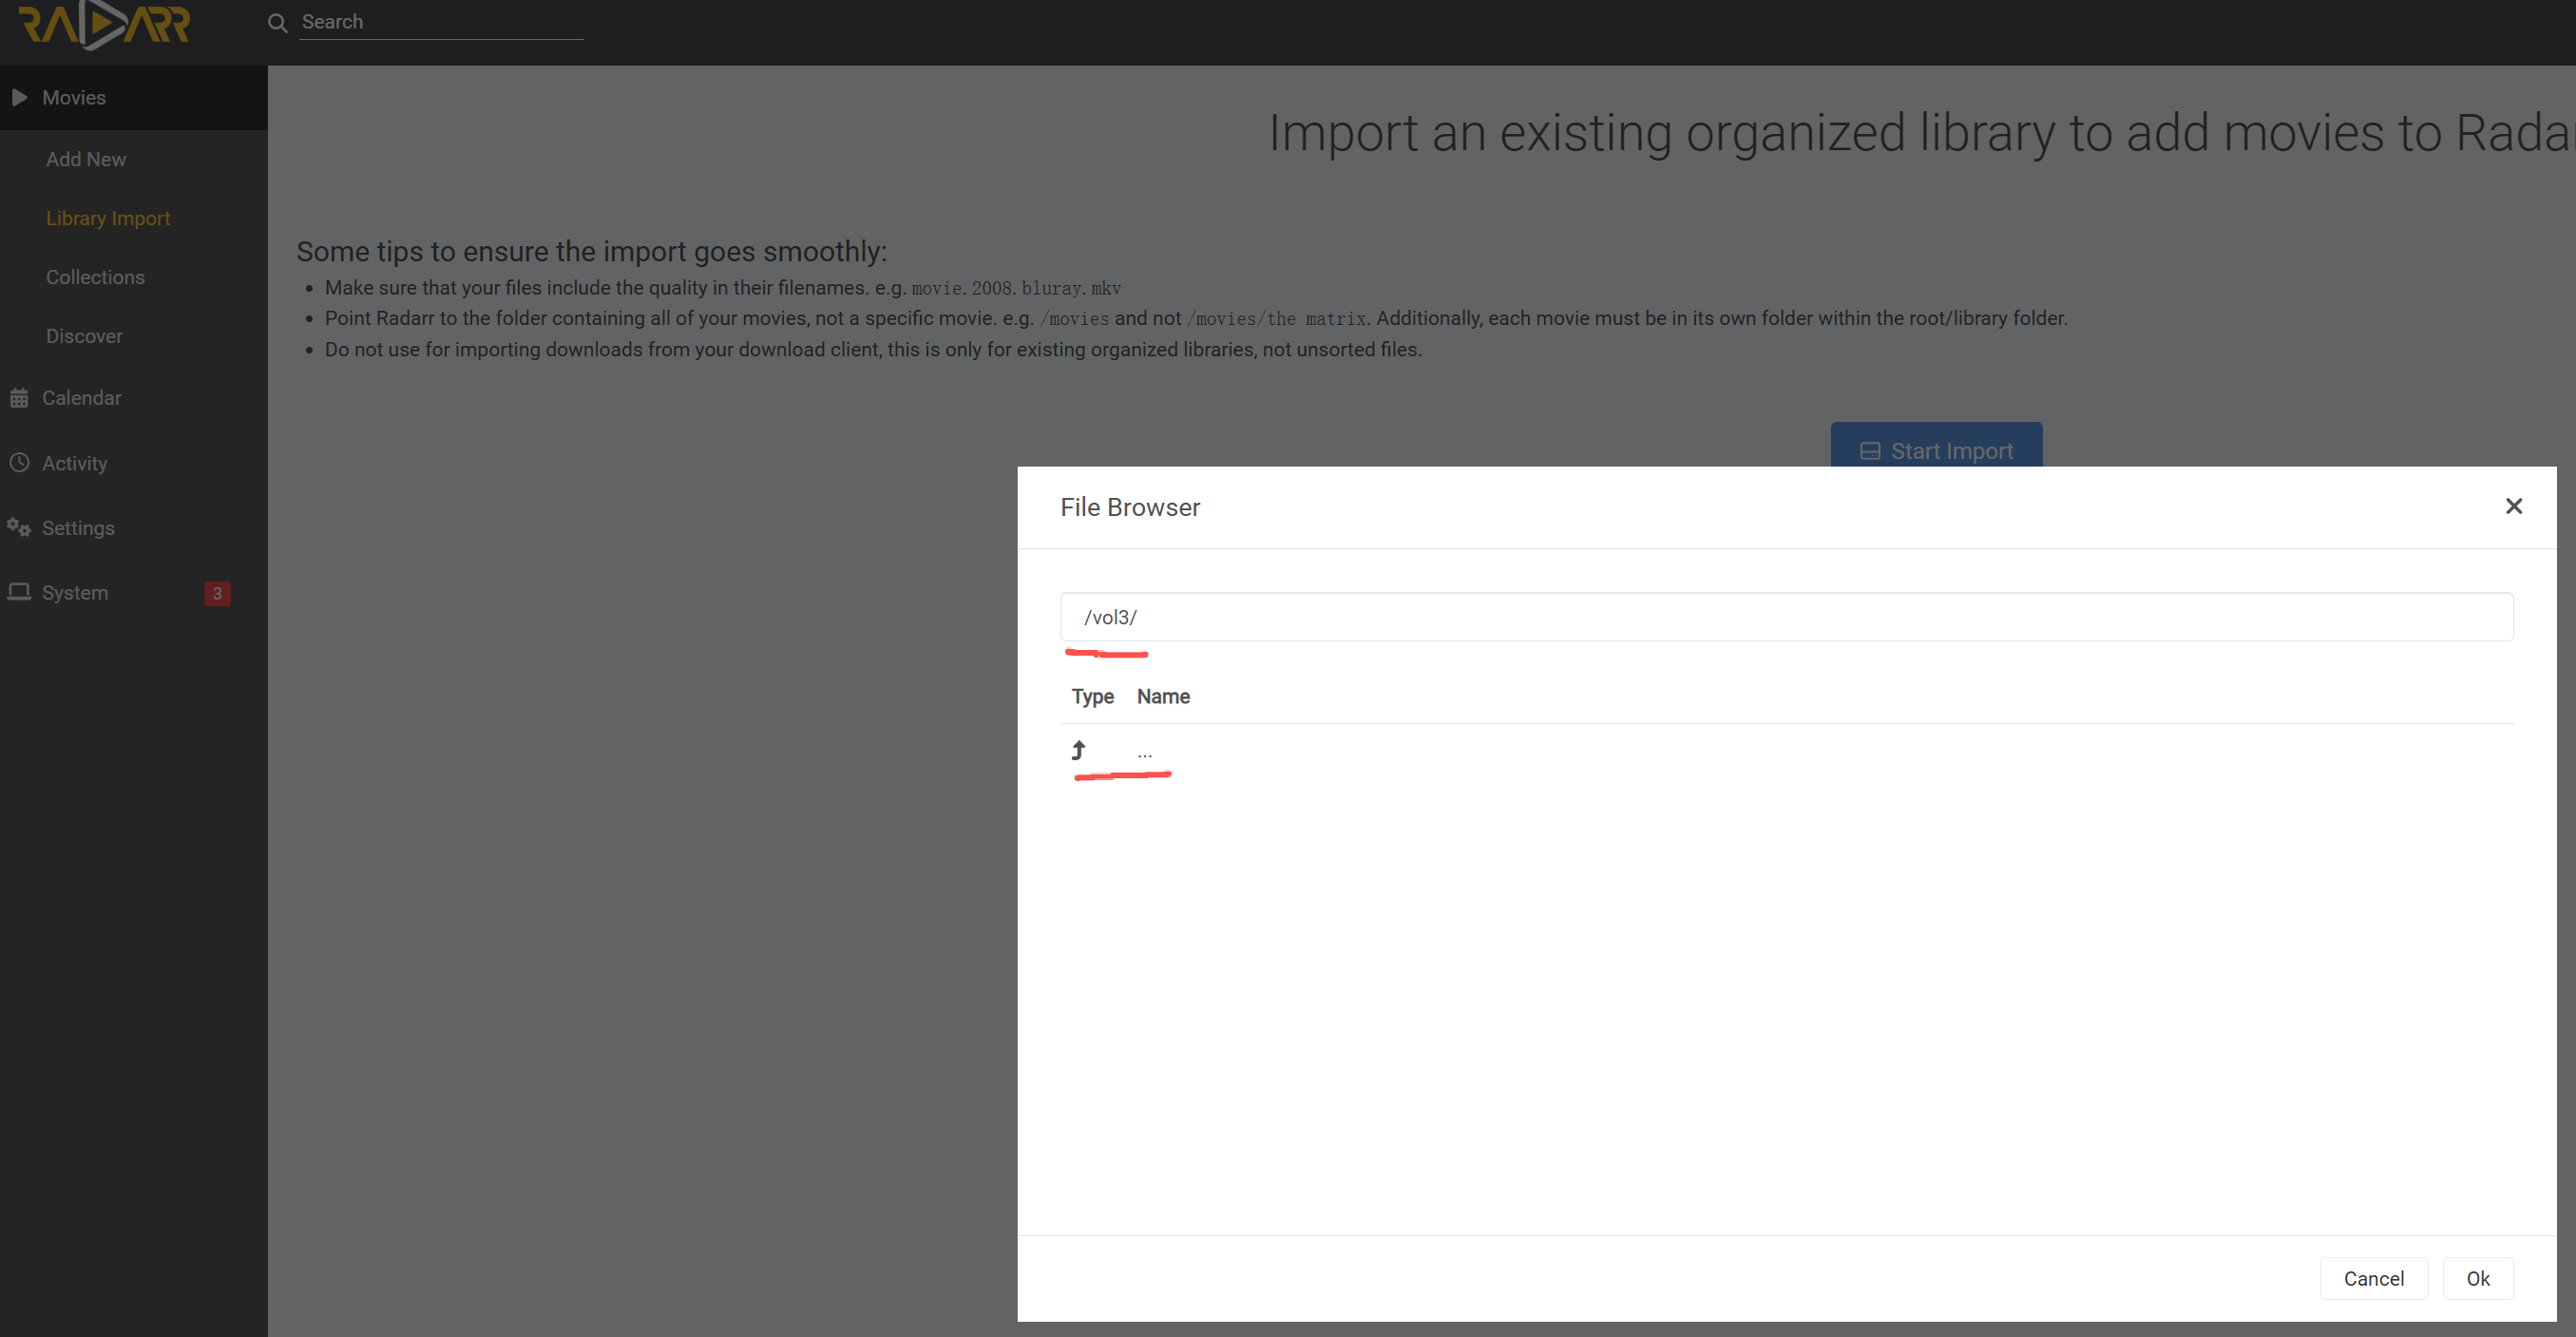Click the Radarr logo

coord(105,24)
